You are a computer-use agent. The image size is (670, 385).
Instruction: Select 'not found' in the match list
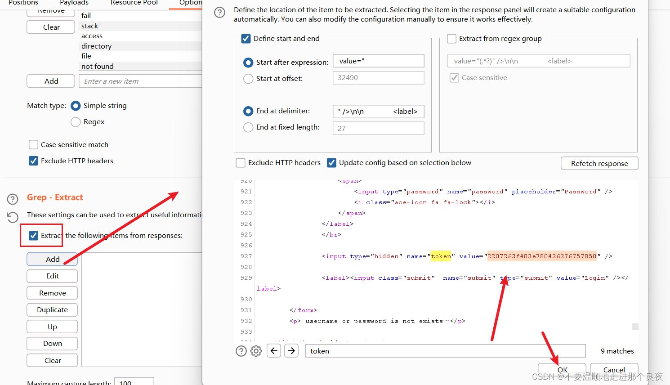141,66
